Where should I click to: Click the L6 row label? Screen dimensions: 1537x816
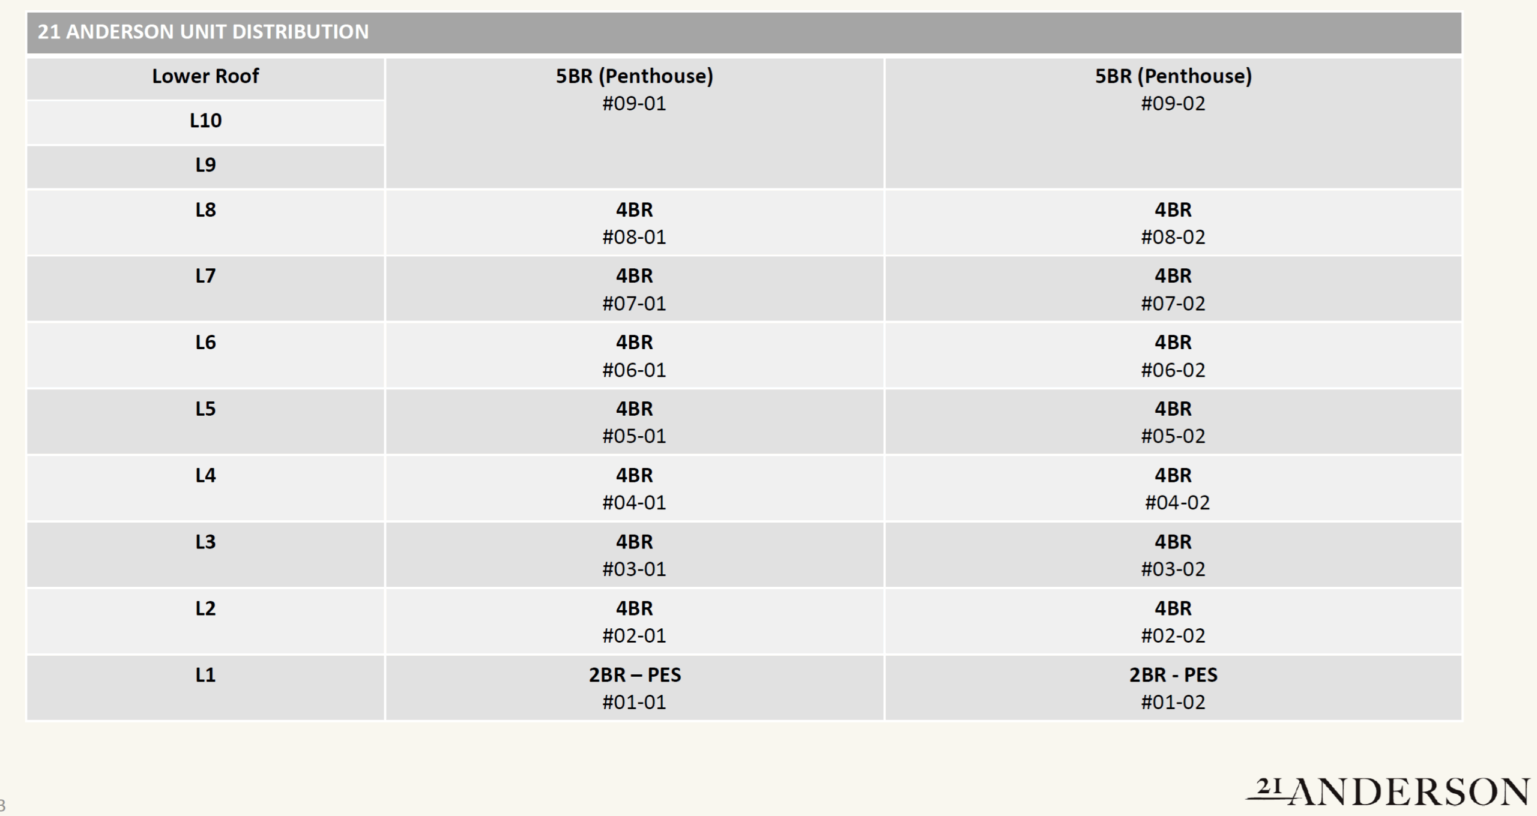point(205,343)
